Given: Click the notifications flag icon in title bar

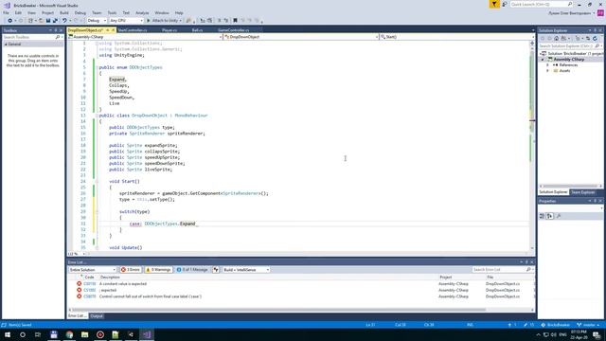Looking at the screenshot, I should [494, 4].
